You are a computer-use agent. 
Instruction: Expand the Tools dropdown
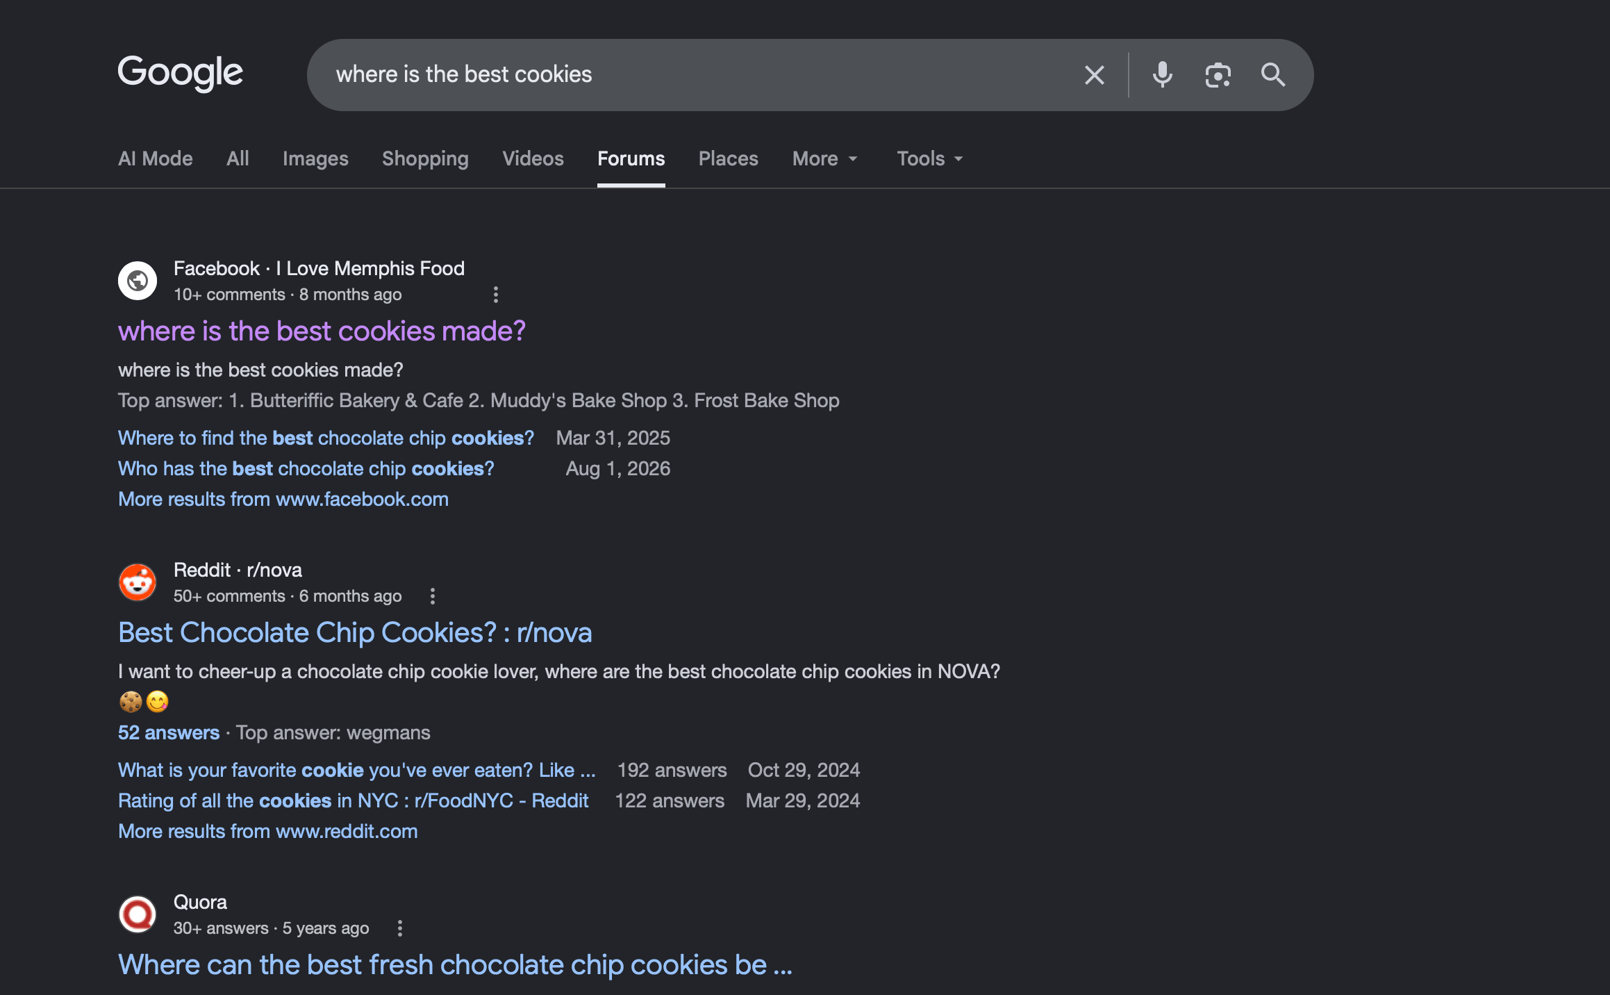tap(930, 158)
